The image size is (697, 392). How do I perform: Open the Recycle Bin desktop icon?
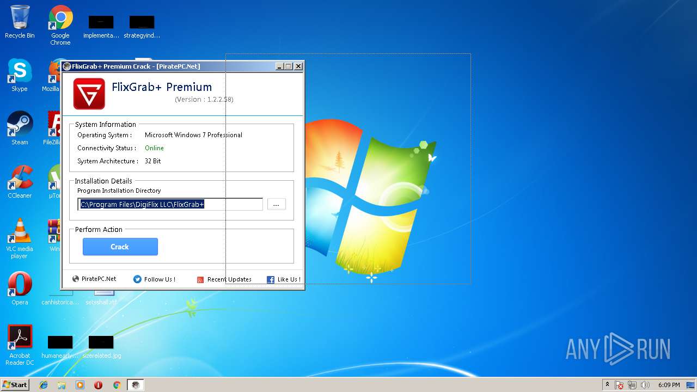(x=20, y=22)
